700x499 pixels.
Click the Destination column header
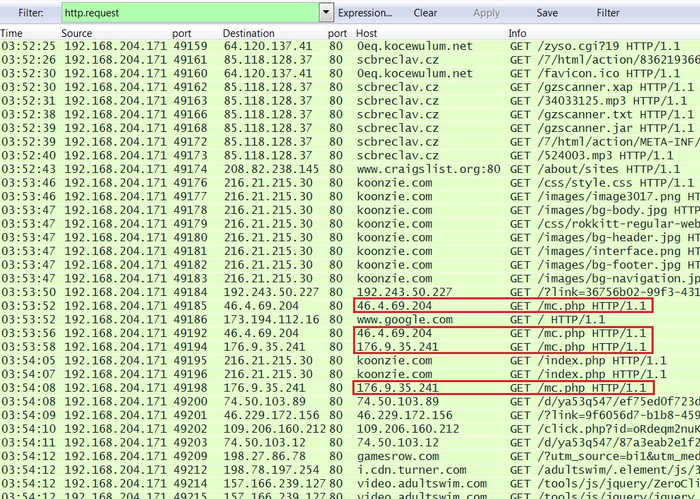click(249, 33)
